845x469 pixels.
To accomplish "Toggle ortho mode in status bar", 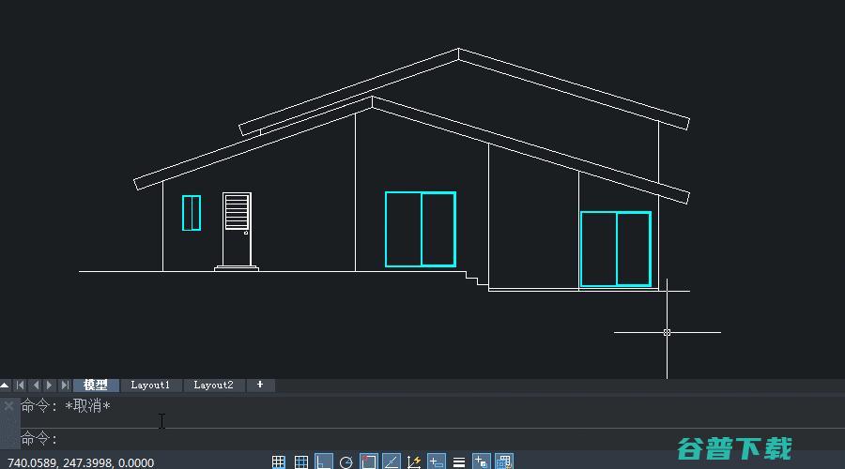I will click(324, 462).
